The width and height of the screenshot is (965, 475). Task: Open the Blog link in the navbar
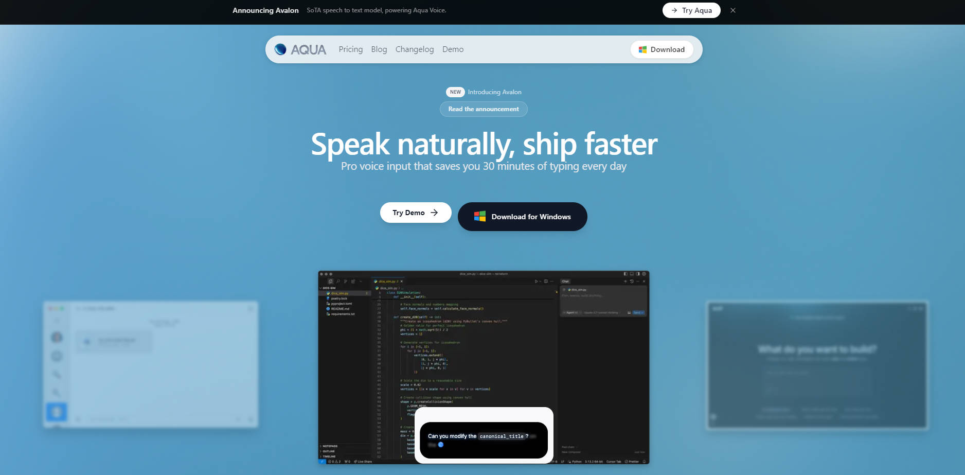click(x=379, y=49)
